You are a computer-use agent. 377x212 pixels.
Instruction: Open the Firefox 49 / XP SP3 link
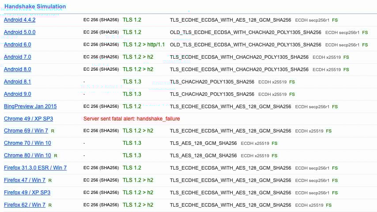click(27, 193)
